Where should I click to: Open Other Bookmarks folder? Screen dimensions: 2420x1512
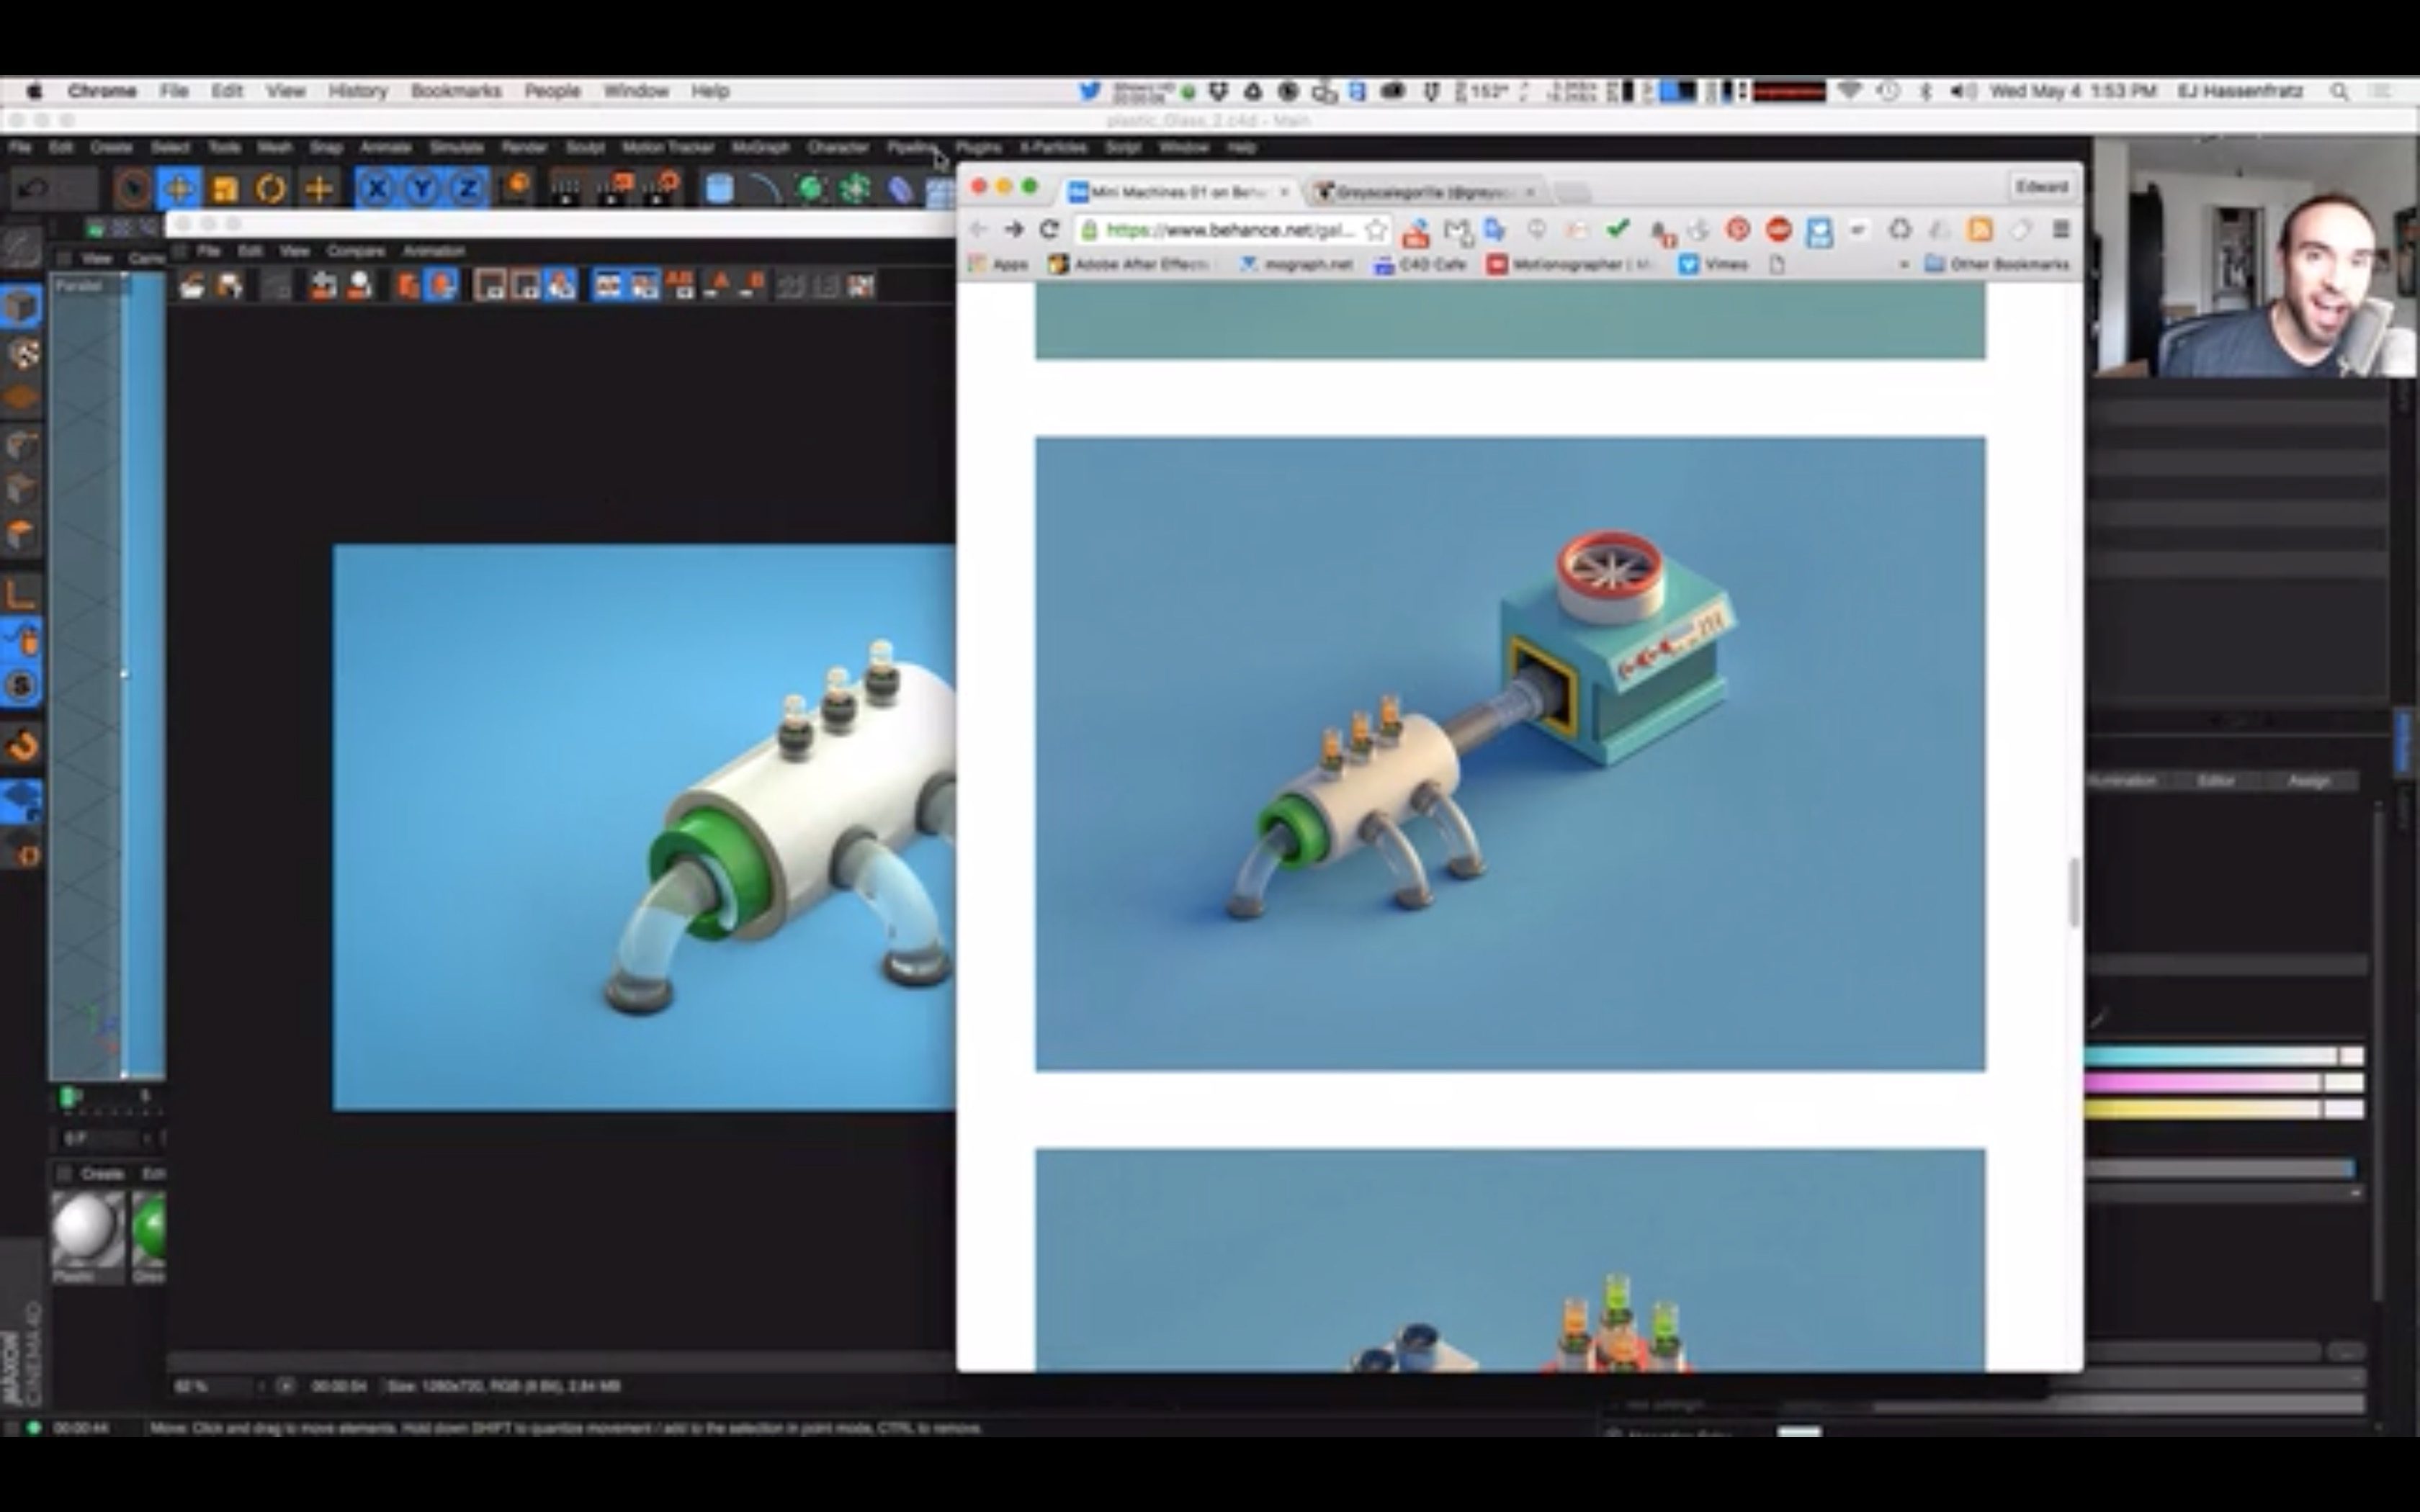tap(1997, 265)
